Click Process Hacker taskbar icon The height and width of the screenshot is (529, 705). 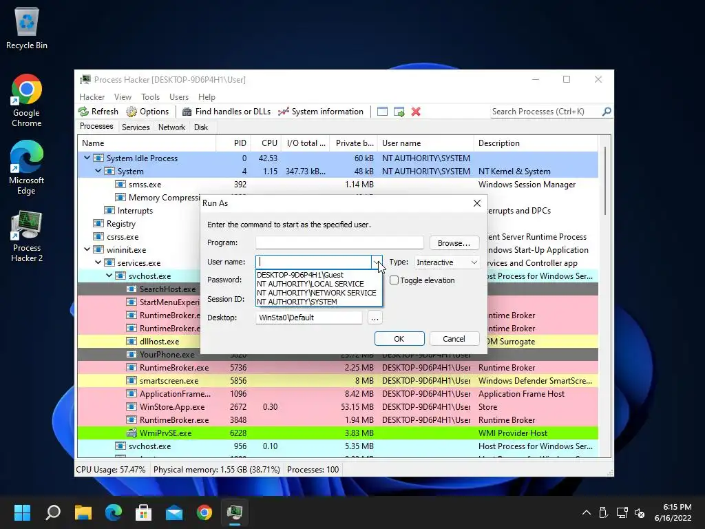pyautogui.click(x=235, y=512)
